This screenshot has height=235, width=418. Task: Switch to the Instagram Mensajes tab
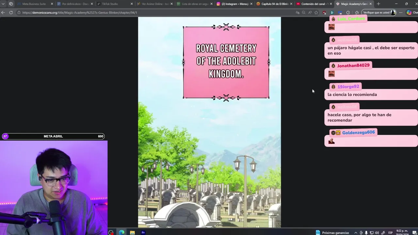click(x=235, y=4)
